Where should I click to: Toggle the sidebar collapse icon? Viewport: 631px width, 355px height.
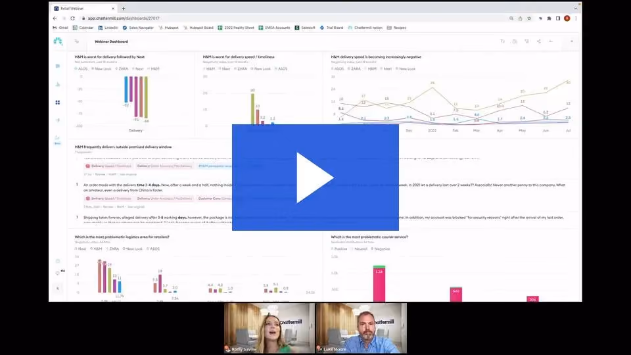(76, 41)
